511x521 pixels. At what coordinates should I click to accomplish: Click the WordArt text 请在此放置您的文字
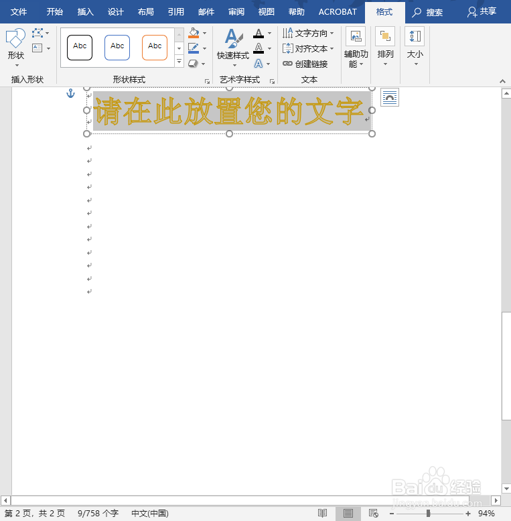point(229,111)
